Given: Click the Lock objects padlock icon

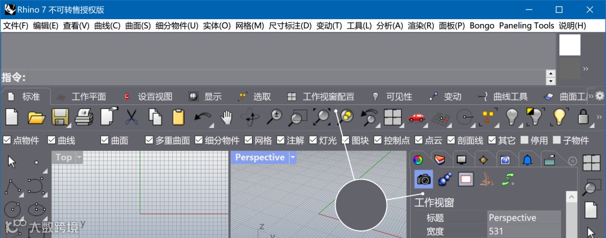Looking at the screenshot, I should click(x=583, y=117).
